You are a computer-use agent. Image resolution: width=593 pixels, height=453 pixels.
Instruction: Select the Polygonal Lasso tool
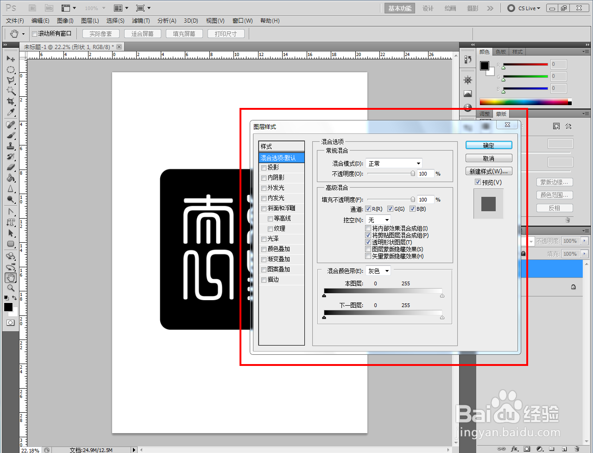click(11, 80)
